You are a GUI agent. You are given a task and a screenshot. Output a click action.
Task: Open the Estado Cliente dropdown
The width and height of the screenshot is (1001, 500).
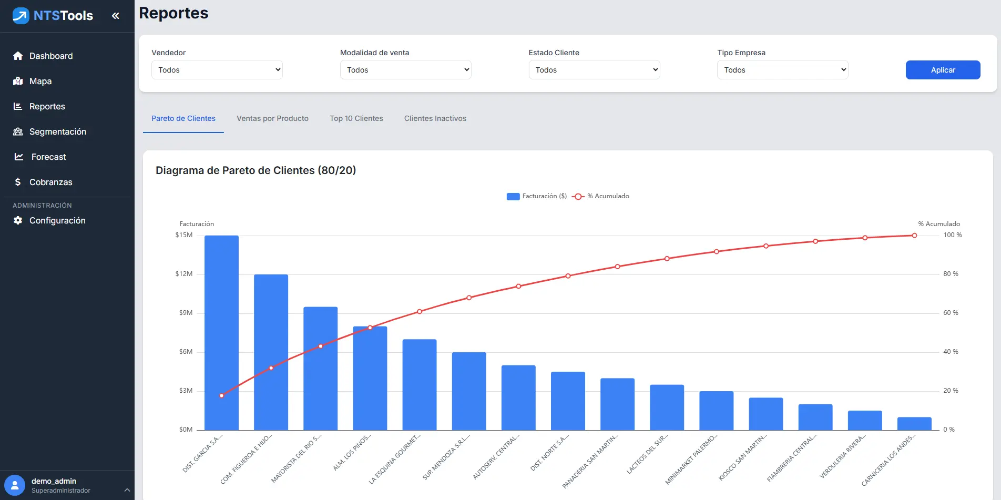click(594, 70)
